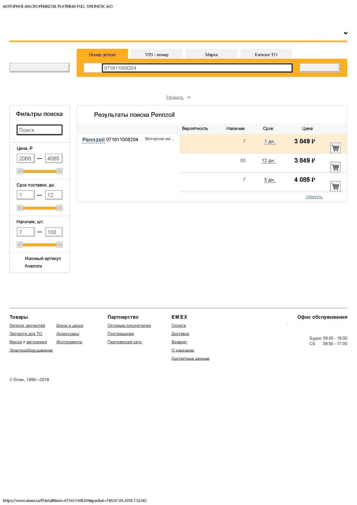The height and width of the screenshot is (505, 357).
Task: Open Запчасти для ТО footer link
Action: [26, 334]
